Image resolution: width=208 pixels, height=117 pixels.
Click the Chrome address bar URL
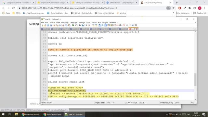pos(69,8)
